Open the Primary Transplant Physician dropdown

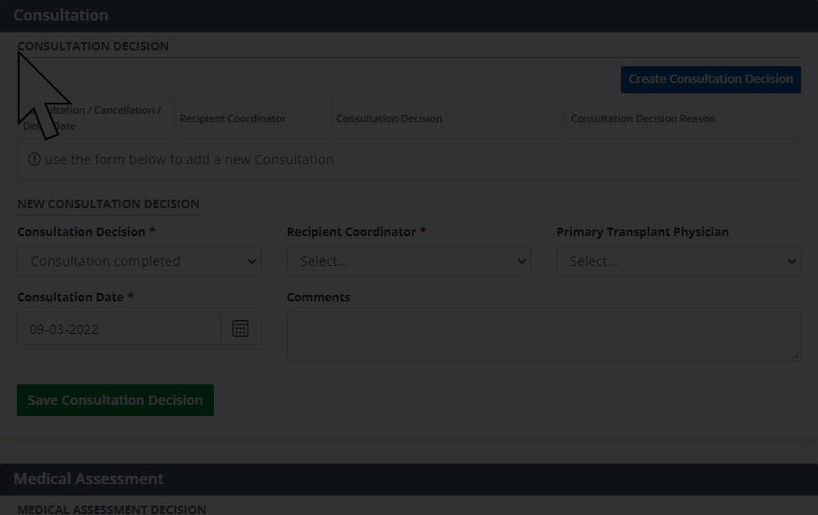(x=678, y=261)
